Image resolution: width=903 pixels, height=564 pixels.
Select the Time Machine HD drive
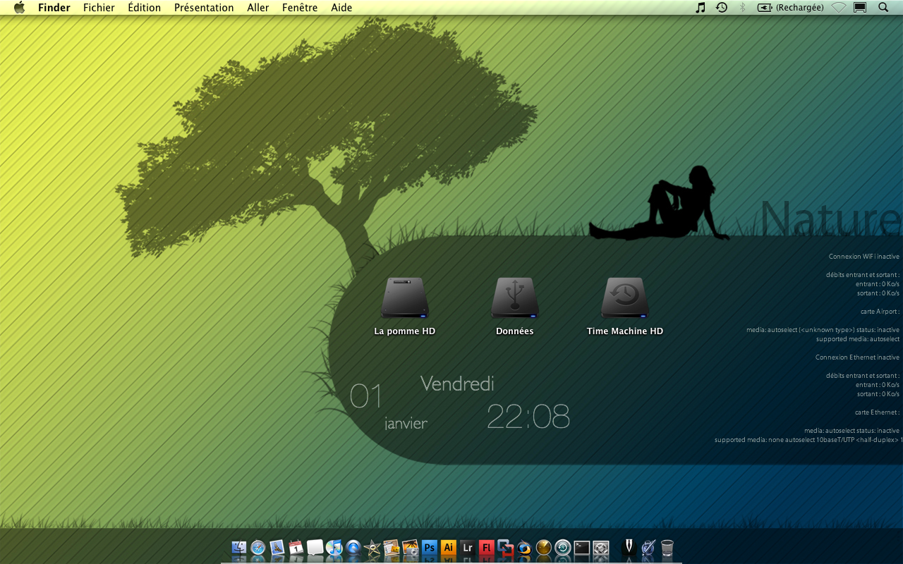click(x=625, y=298)
